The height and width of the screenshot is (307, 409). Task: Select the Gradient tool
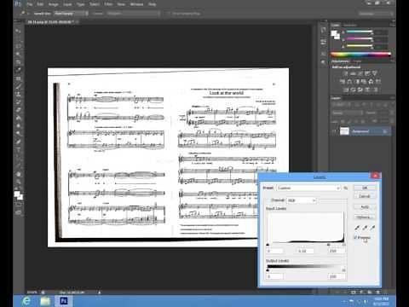click(18, 118)
